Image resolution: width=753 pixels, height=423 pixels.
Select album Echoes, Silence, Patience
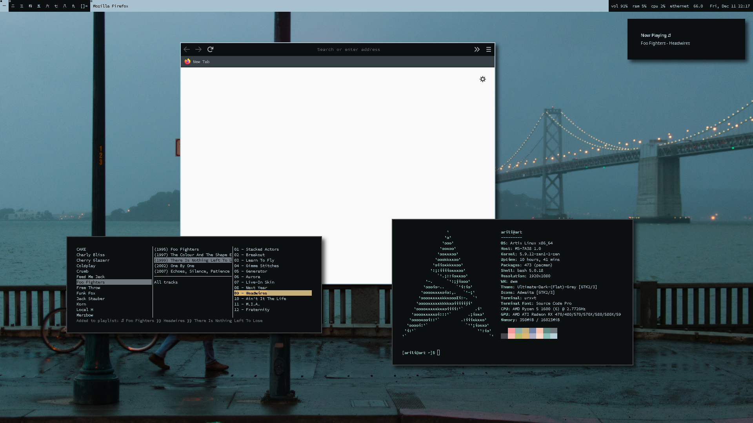click(192, 271)
